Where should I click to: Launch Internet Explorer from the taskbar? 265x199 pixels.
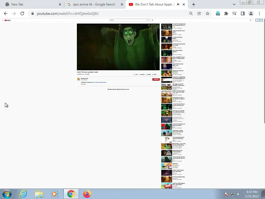click(x=23, y=194)
